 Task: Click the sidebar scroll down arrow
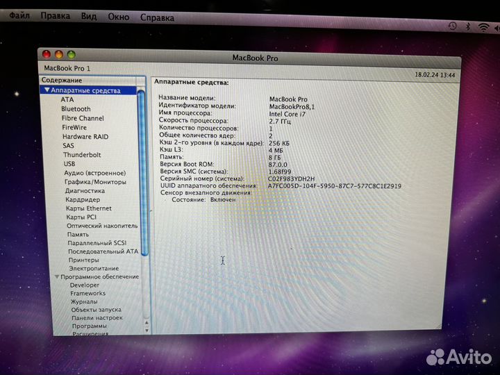click(147, 331)
